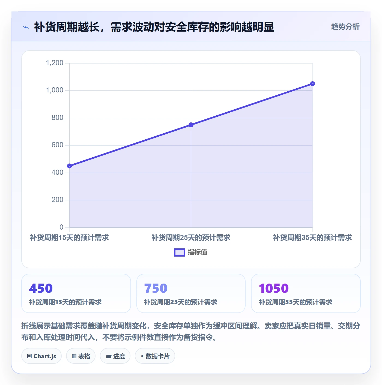
Task: Click the diamond icon in 数据卡片 chip
Action: pyautogui.click(x=142, y=356)
